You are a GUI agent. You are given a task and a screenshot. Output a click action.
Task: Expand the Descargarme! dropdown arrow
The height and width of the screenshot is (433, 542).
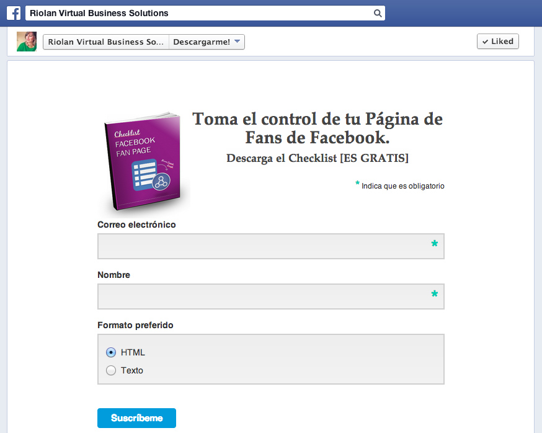point(237,41)
